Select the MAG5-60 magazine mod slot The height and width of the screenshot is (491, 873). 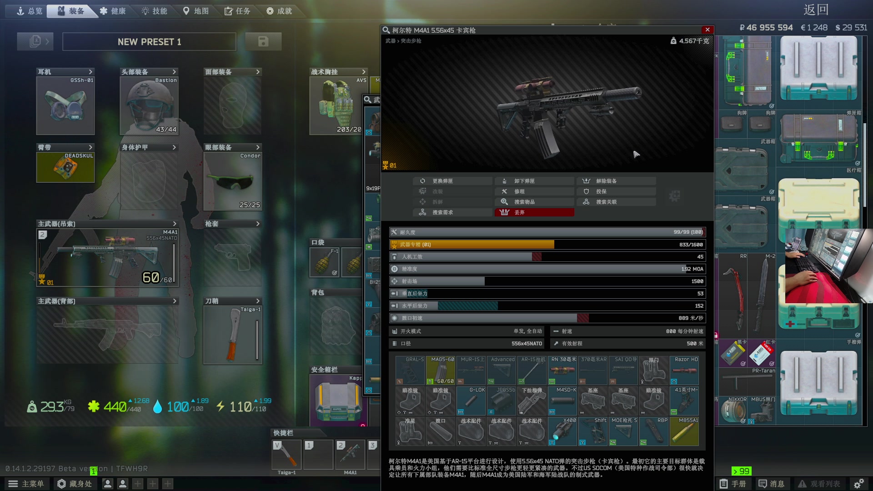click(x=441, y=371)
